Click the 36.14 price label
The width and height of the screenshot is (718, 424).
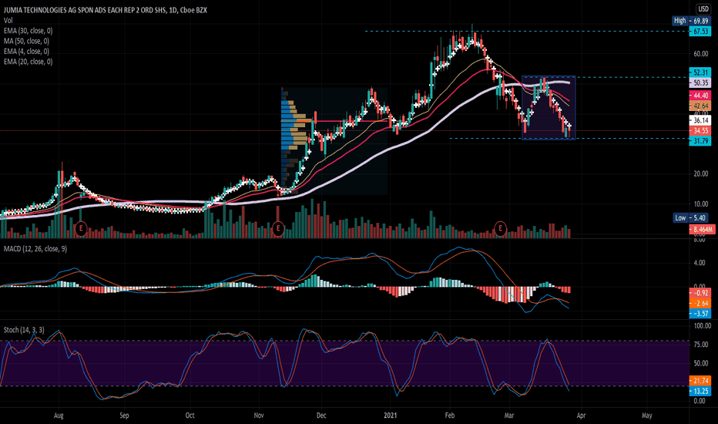click(700, 120)
